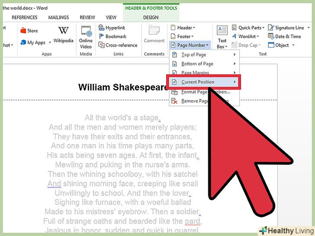Select the Current Position menu label
This screenshot has height=236, width=315.
click(x=198, y=82)
